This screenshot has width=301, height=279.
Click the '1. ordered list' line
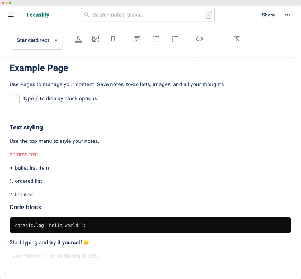26,181
